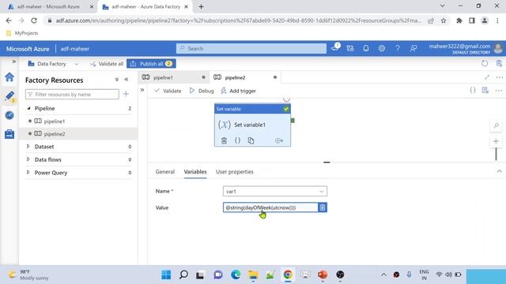Add output connection arrow on Set variable1
This screenshot has height=284, width=506.
pyautogui.click(x=279, y=140)
